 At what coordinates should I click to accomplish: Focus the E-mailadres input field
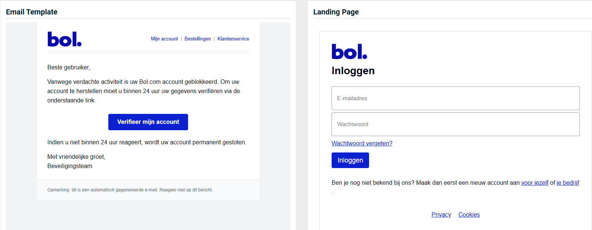pyautogui.click(x=455, y=98)
